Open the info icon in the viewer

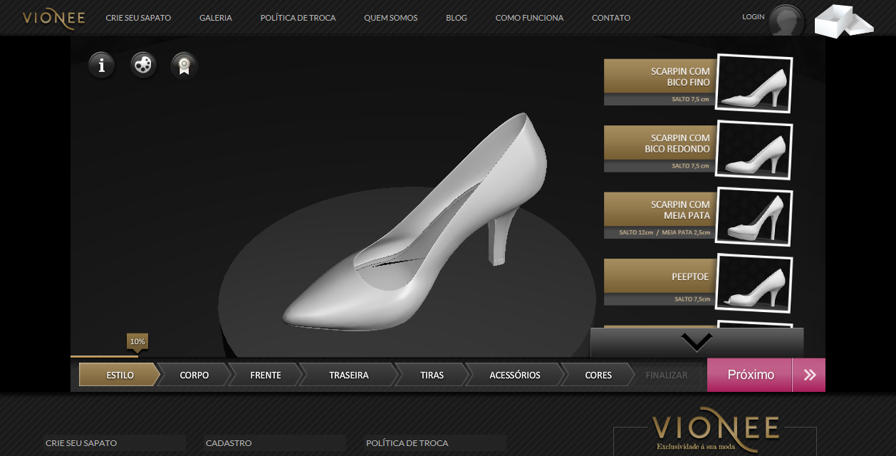(x=102, y=66)
